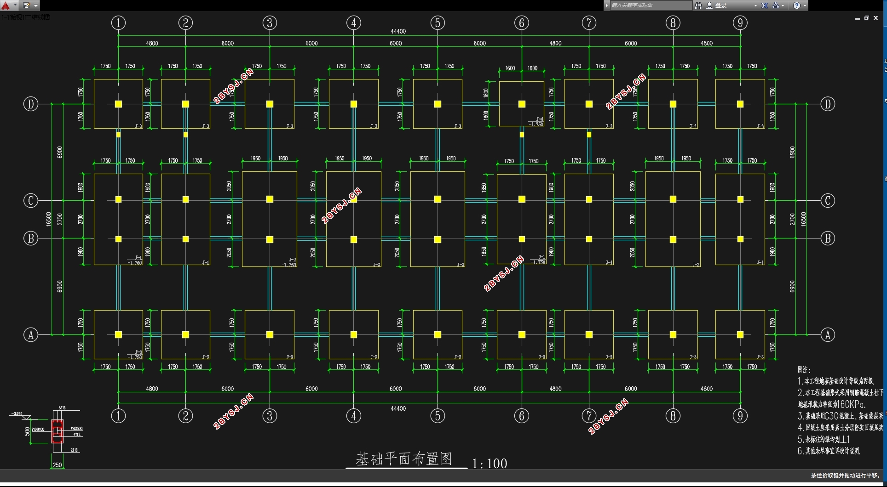
Task: Expand the search box arrow toggle
Action: pos(607,6)
